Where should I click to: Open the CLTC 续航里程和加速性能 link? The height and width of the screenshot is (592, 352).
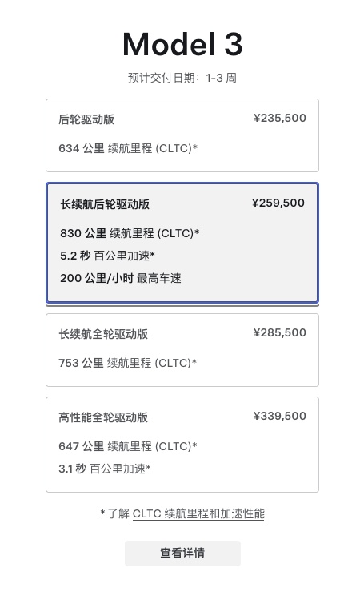tap(198, 513)
